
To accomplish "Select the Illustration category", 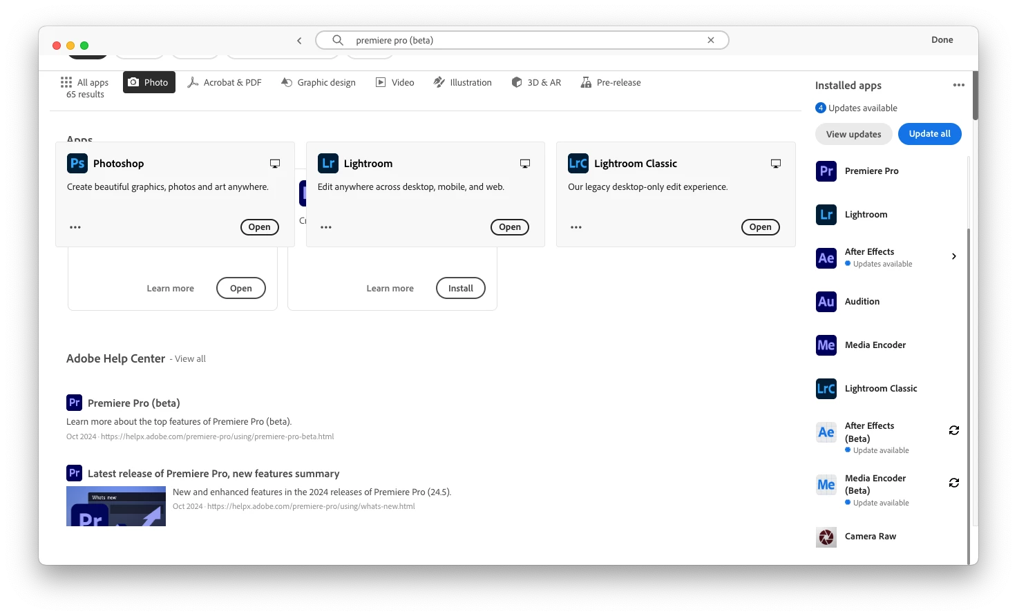I will point(463,82).
